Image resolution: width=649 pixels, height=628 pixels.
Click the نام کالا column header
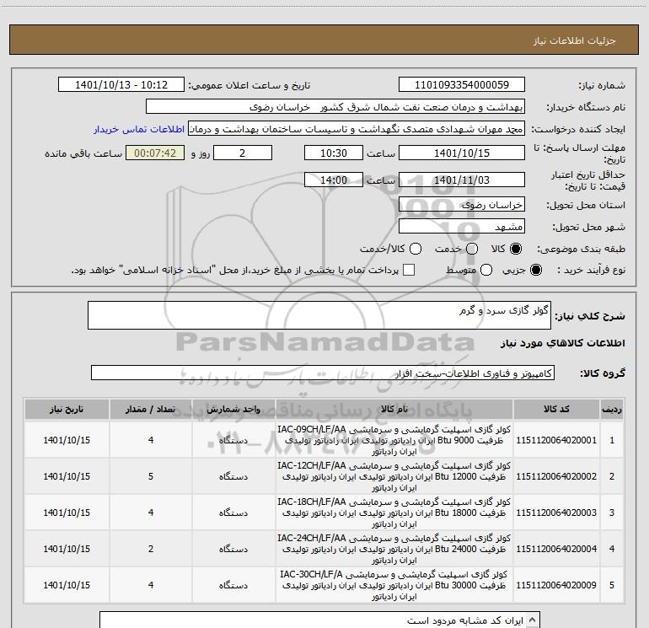(x=394, y=409)
